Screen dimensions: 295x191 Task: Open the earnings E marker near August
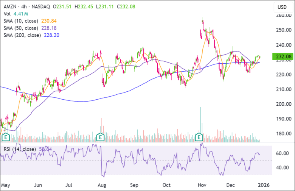click(101, 137)
